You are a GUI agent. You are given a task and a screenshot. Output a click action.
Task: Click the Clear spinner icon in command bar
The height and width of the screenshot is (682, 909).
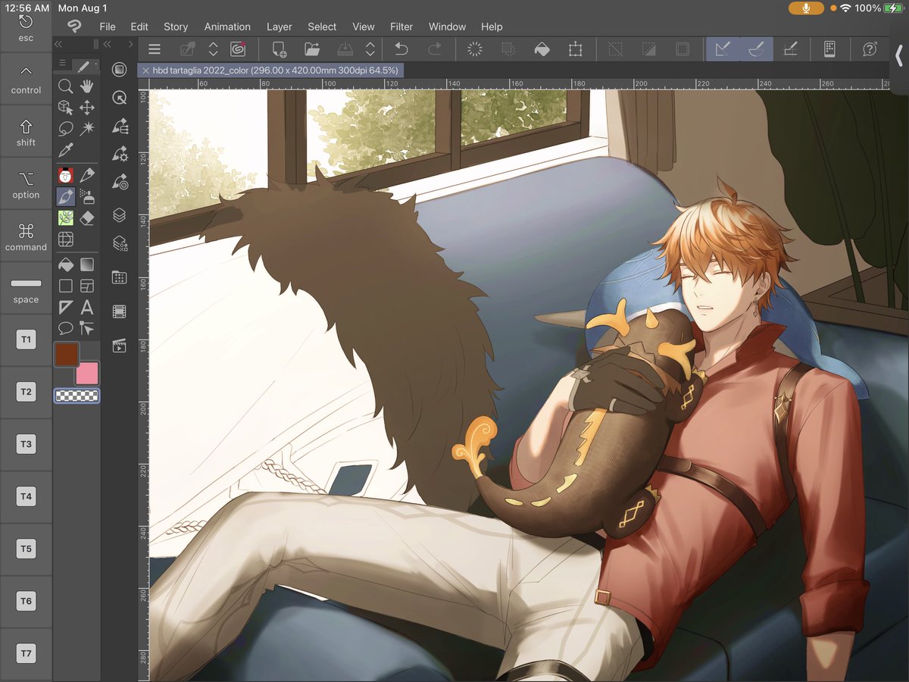pyautogui.click(x=475, y=49)
